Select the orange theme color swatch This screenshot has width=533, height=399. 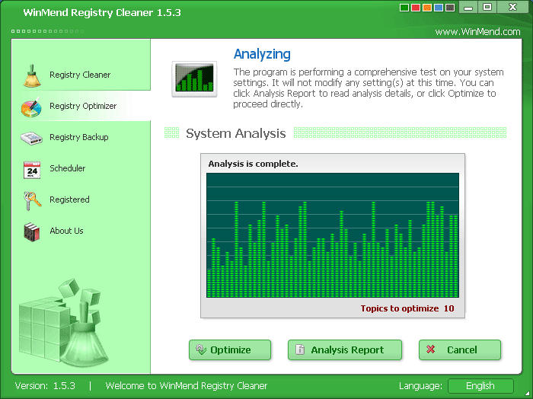tap(427, 8)
